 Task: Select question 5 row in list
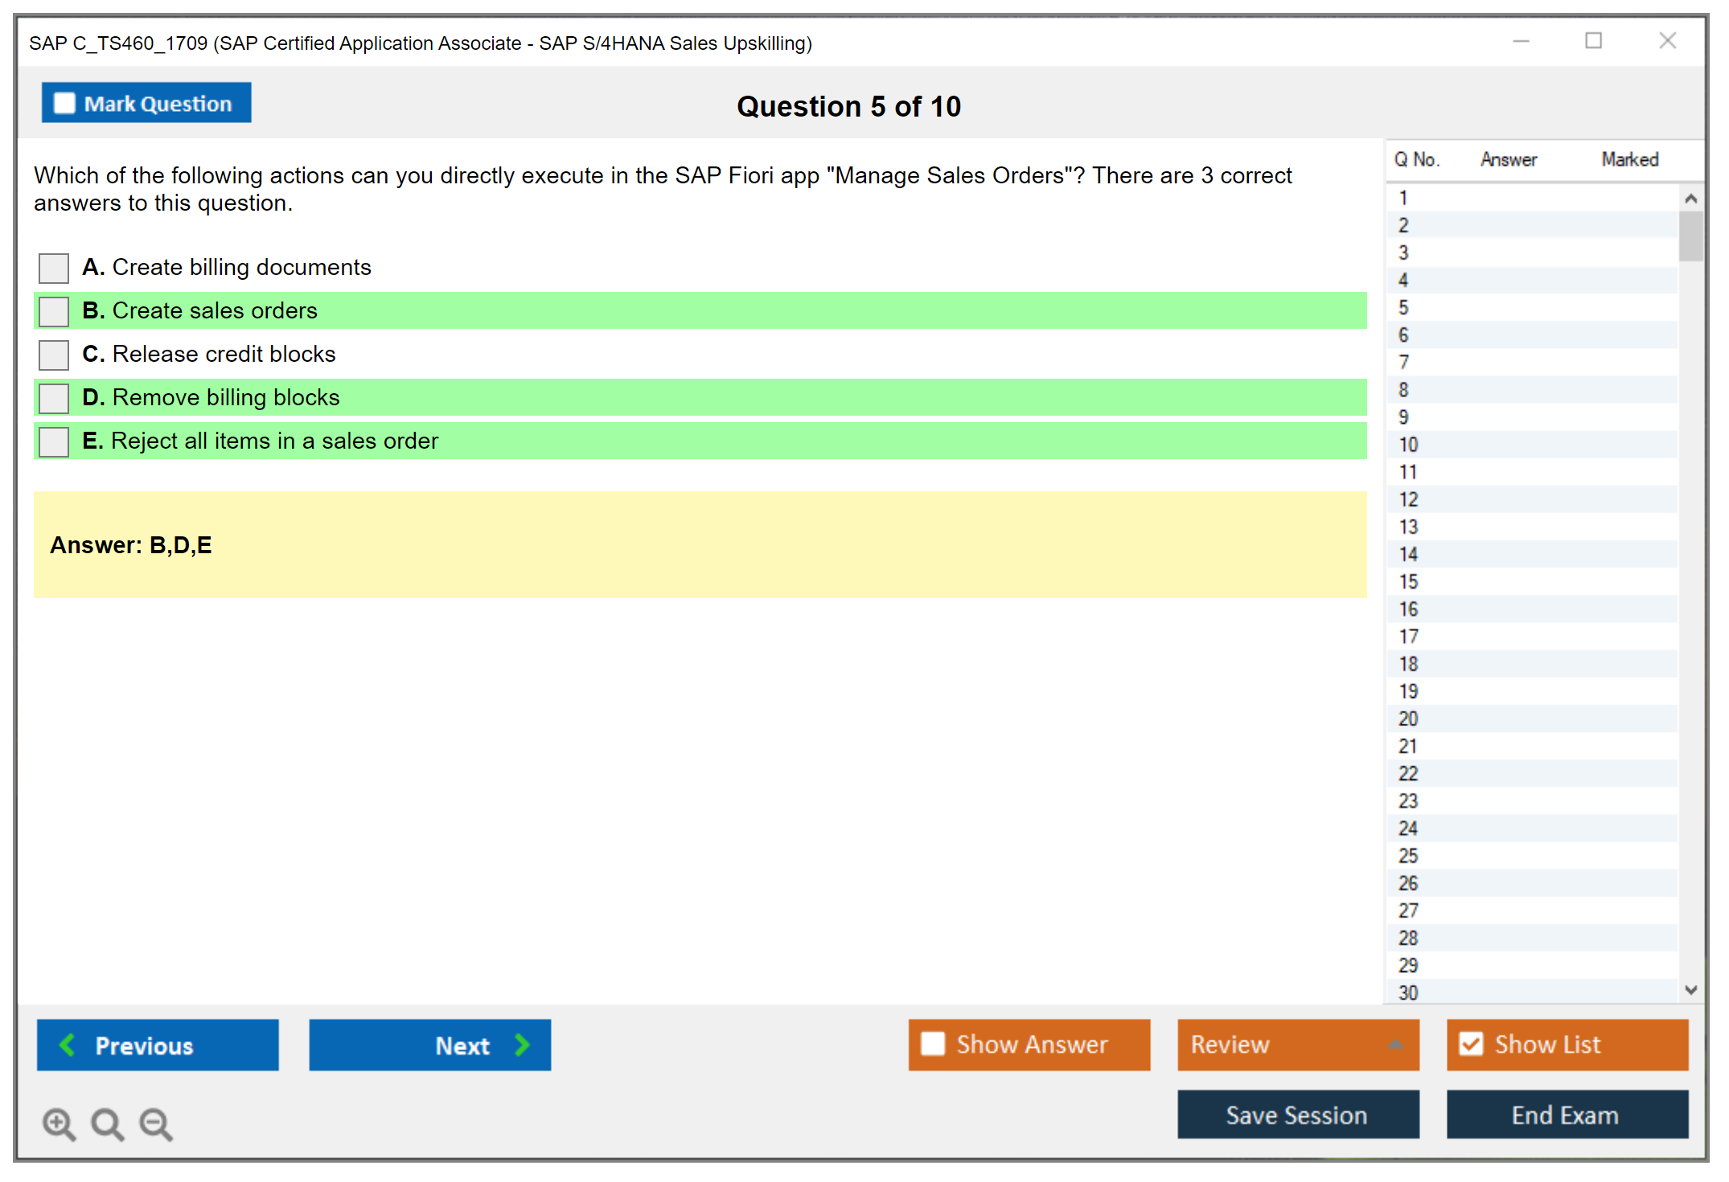tap(1403, 308)
